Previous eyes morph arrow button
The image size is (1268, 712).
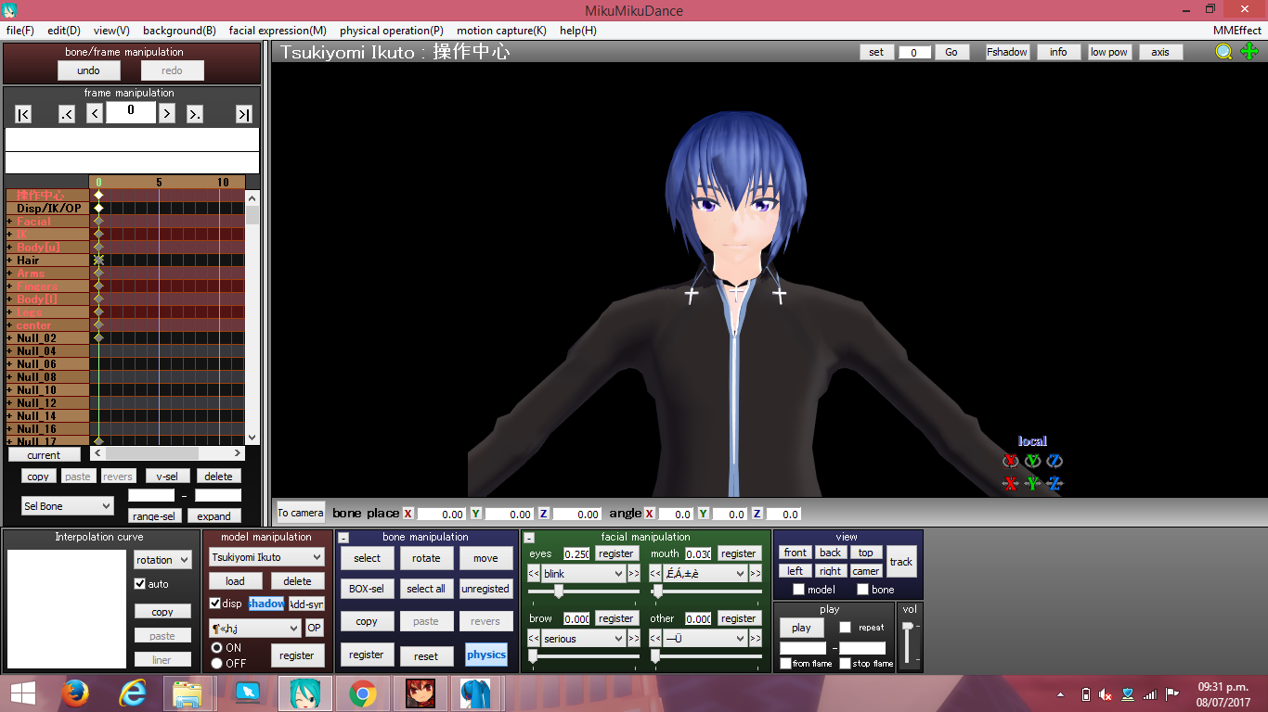(x=534, y=574)
